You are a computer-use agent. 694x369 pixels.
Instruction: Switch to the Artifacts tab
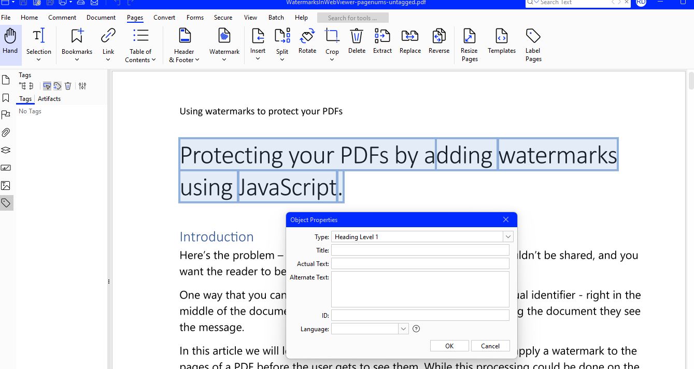(x=49, y=99)
